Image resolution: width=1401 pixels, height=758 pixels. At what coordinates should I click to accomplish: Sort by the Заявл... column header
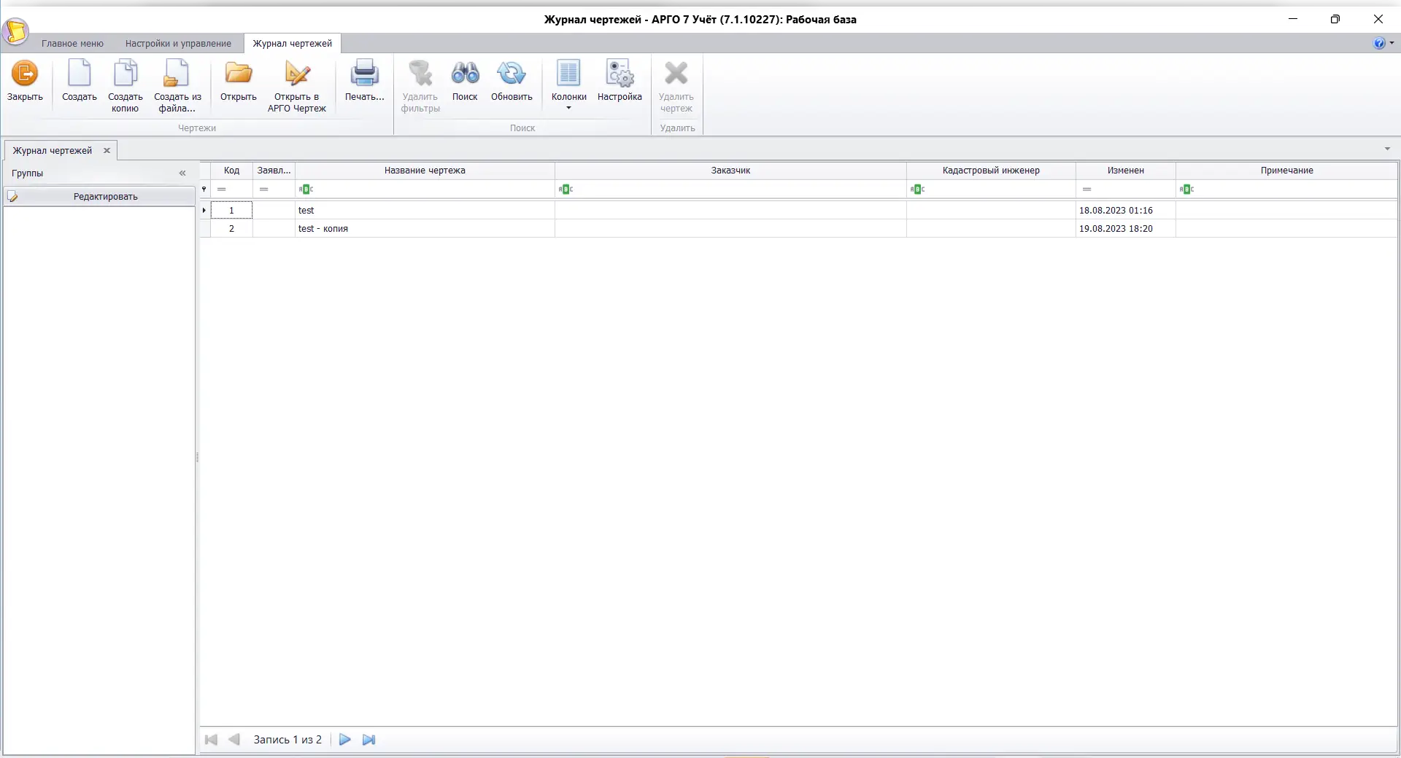274,171
